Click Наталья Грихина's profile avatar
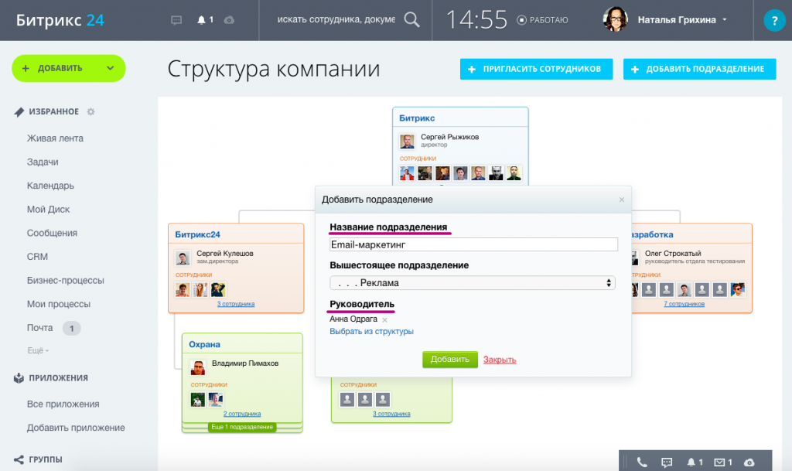Screen dimensions: 792x471 (x=615, y=19)
